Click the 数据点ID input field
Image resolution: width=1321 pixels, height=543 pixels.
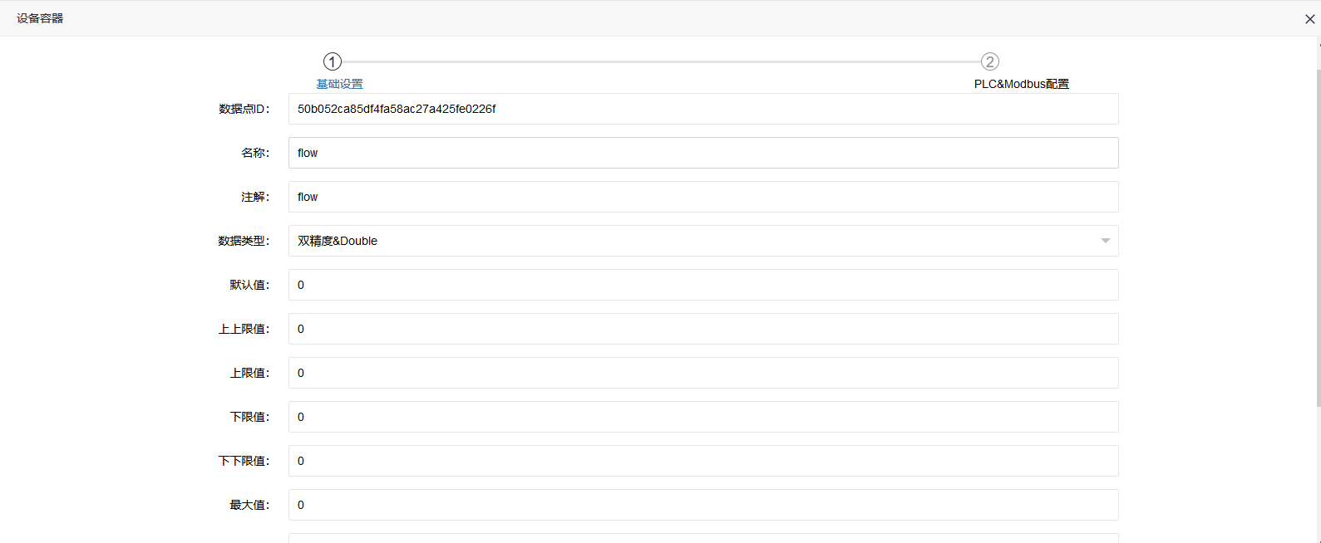point(702,109)
